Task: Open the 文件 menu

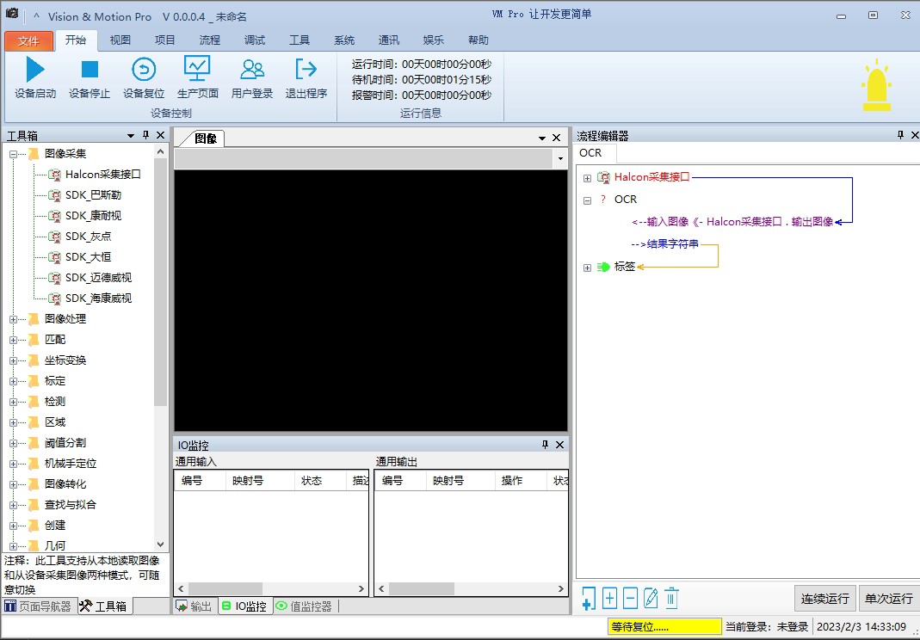Action: coord(28,40)
